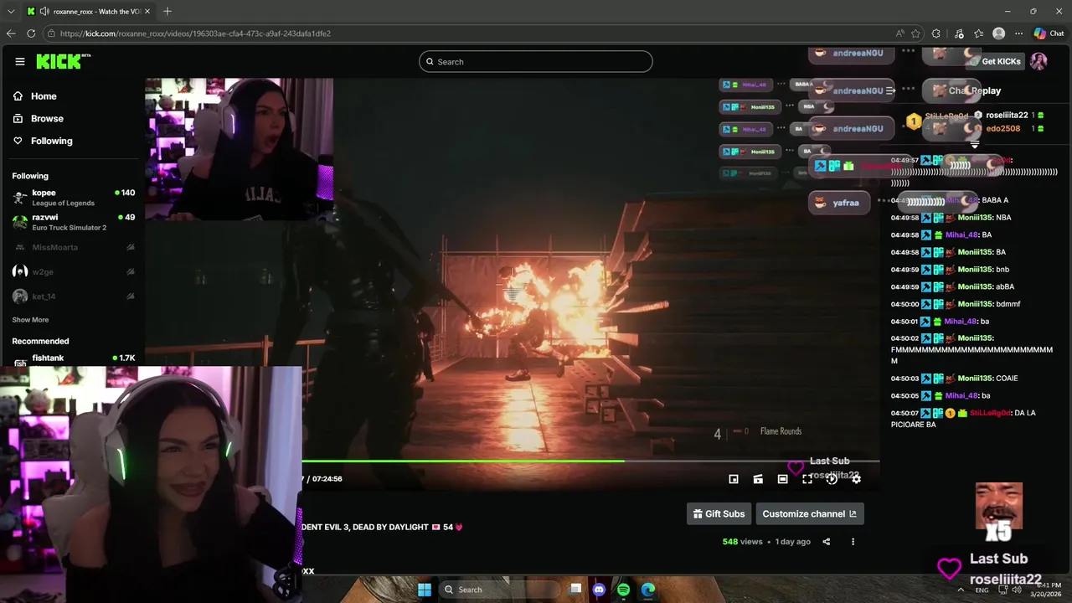Click the Windows taskbar search box
Image resolution: width=1072 pixels, height=603 pixels.
point(498,590)
